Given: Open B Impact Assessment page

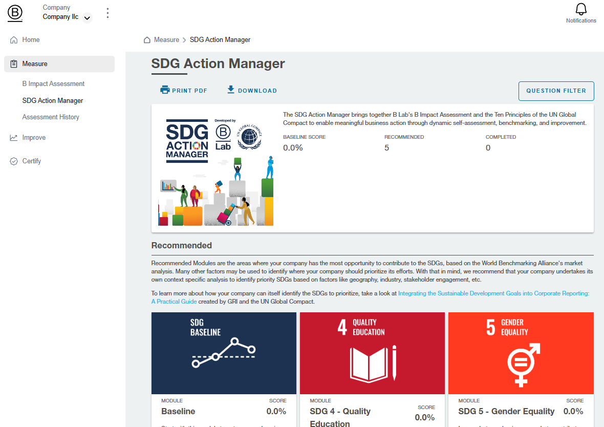Looking at the screenshot, I should point(53,83).
